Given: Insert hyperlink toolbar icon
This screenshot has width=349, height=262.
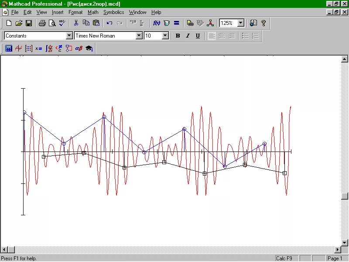Looking at the screenshot, I should (190, 23).
